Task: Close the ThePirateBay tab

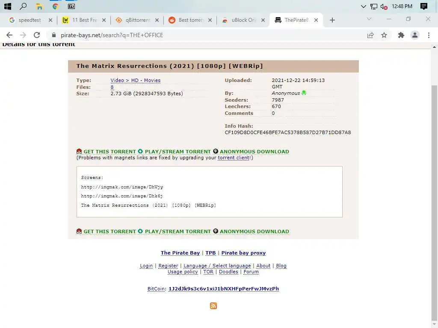Action: click(x=316, y=20)
